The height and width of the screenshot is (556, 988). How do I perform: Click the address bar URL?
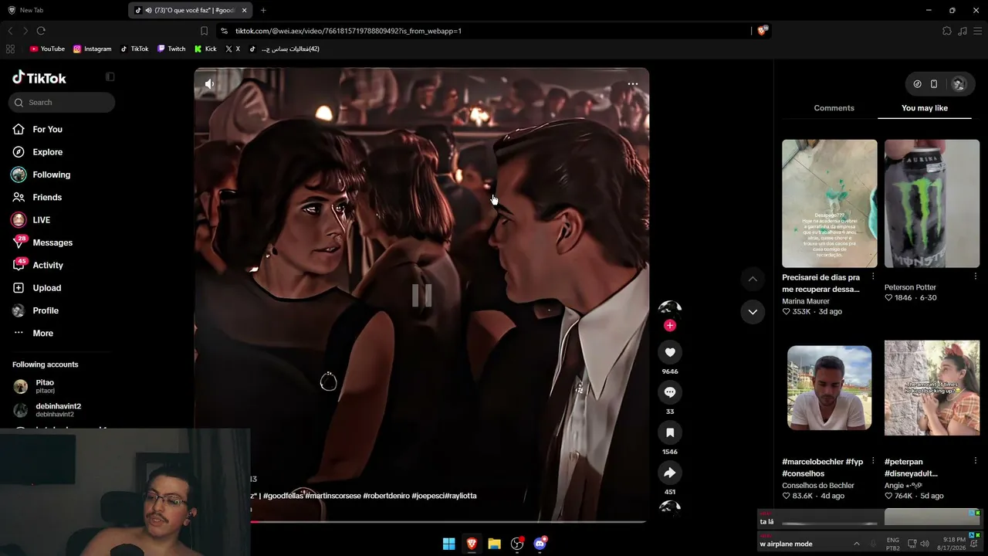pyautogui.click(x=348, y=31)
